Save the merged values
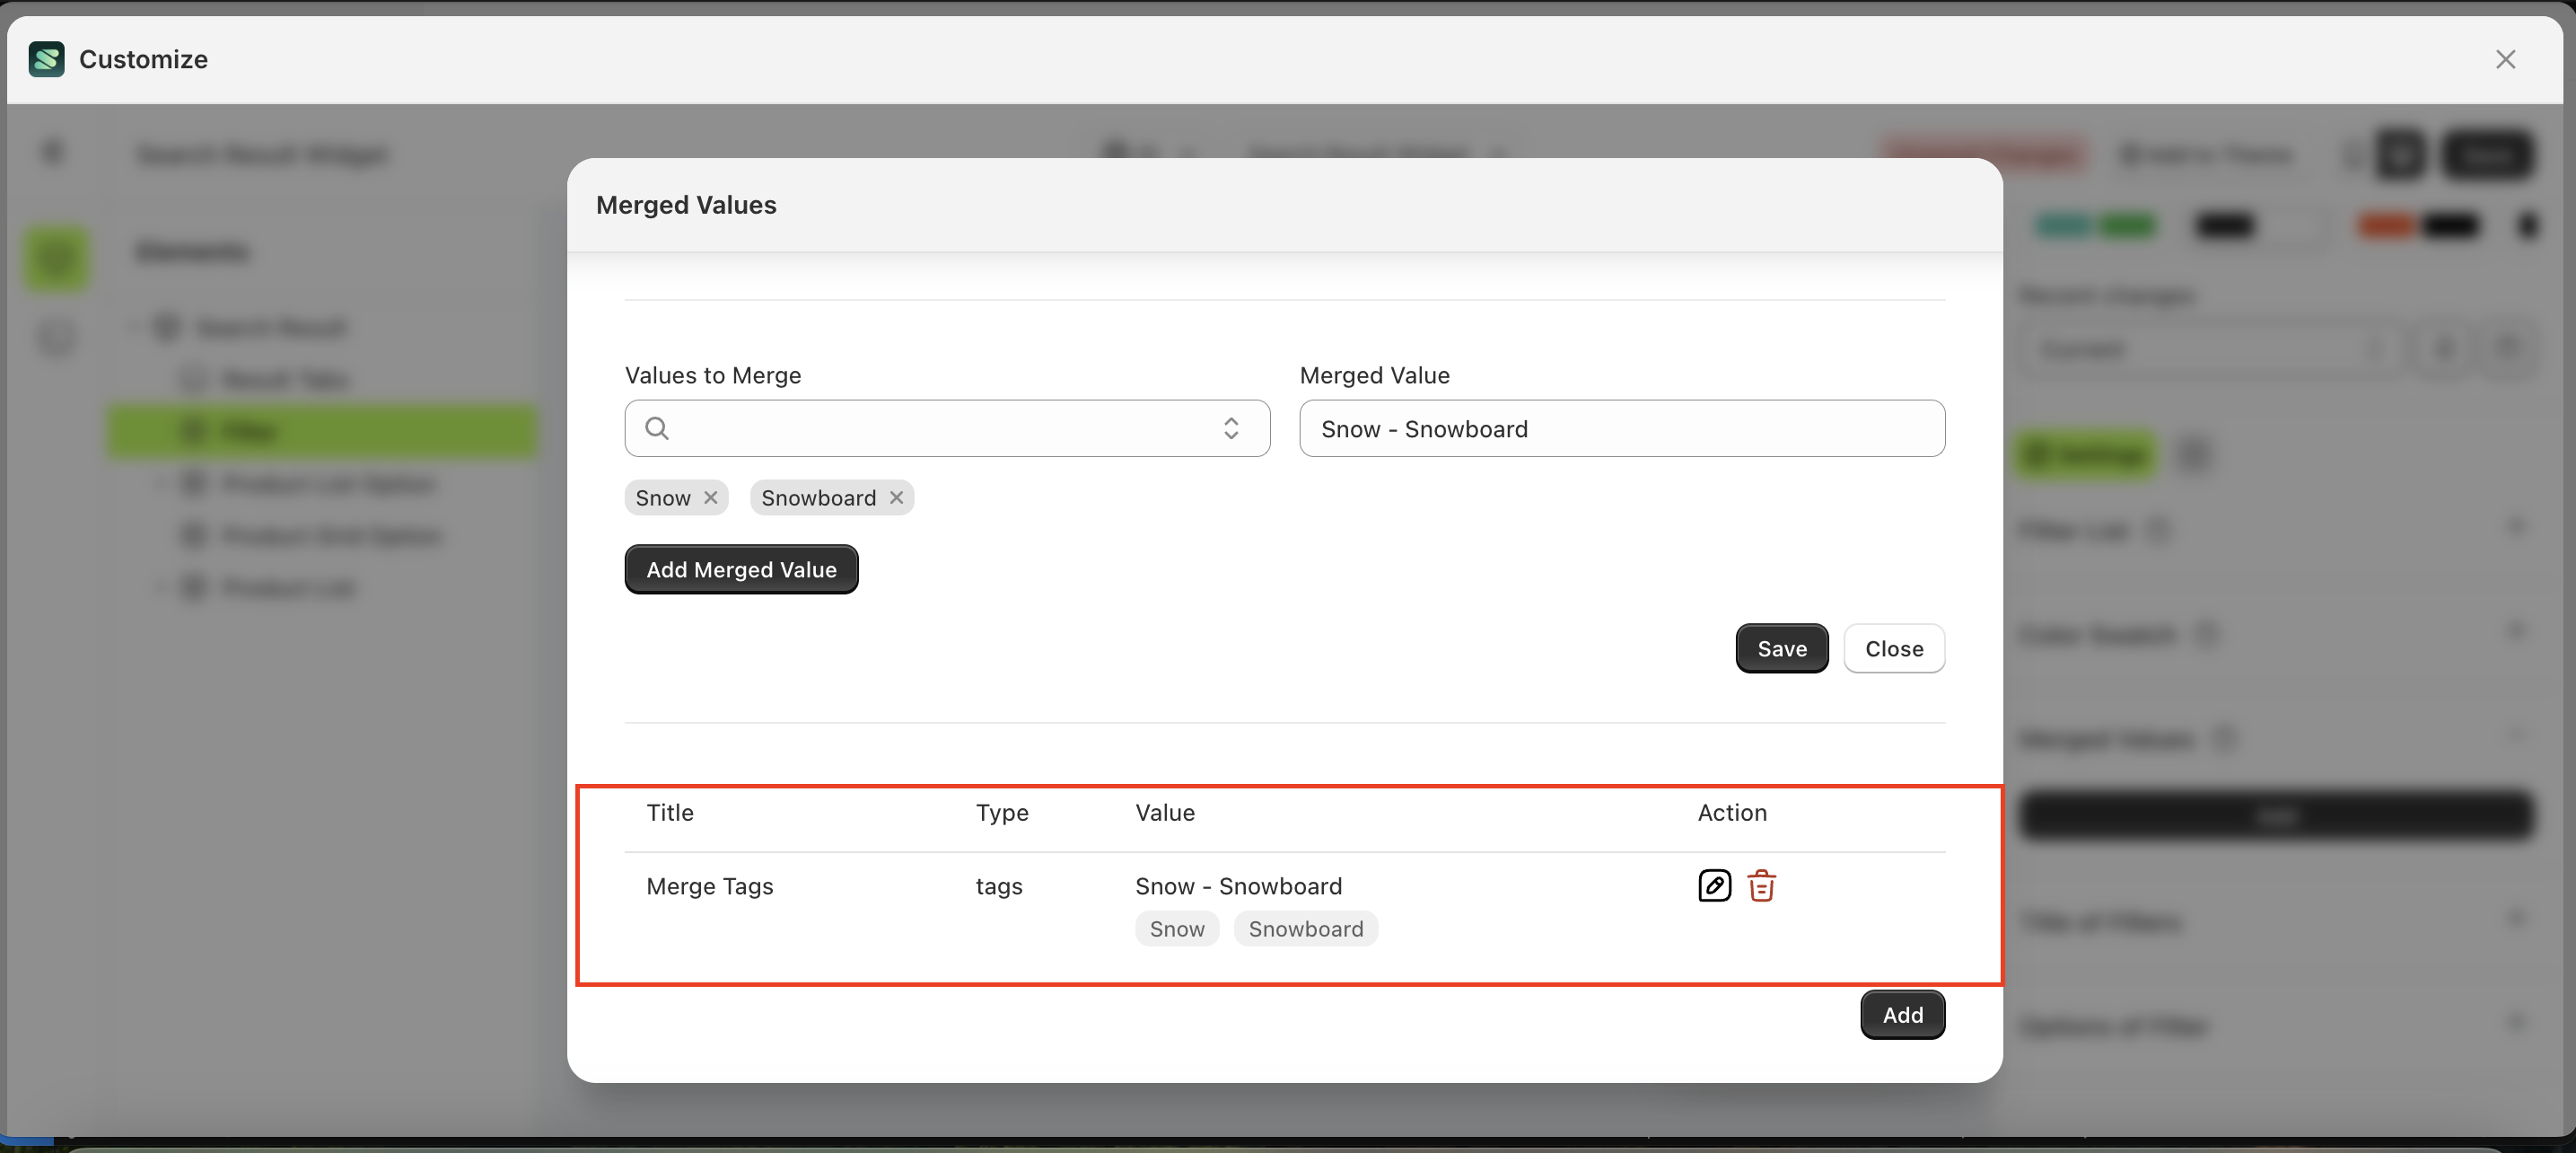Viewport: 2576px width, 1153px height. click(1781, 648)
